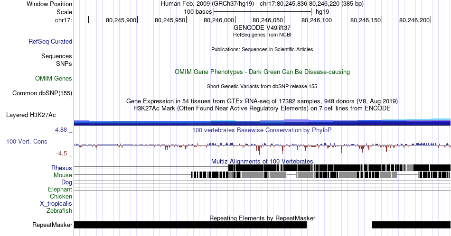
Task: Click the Sequences track label
Action: [x=56, y=56]
